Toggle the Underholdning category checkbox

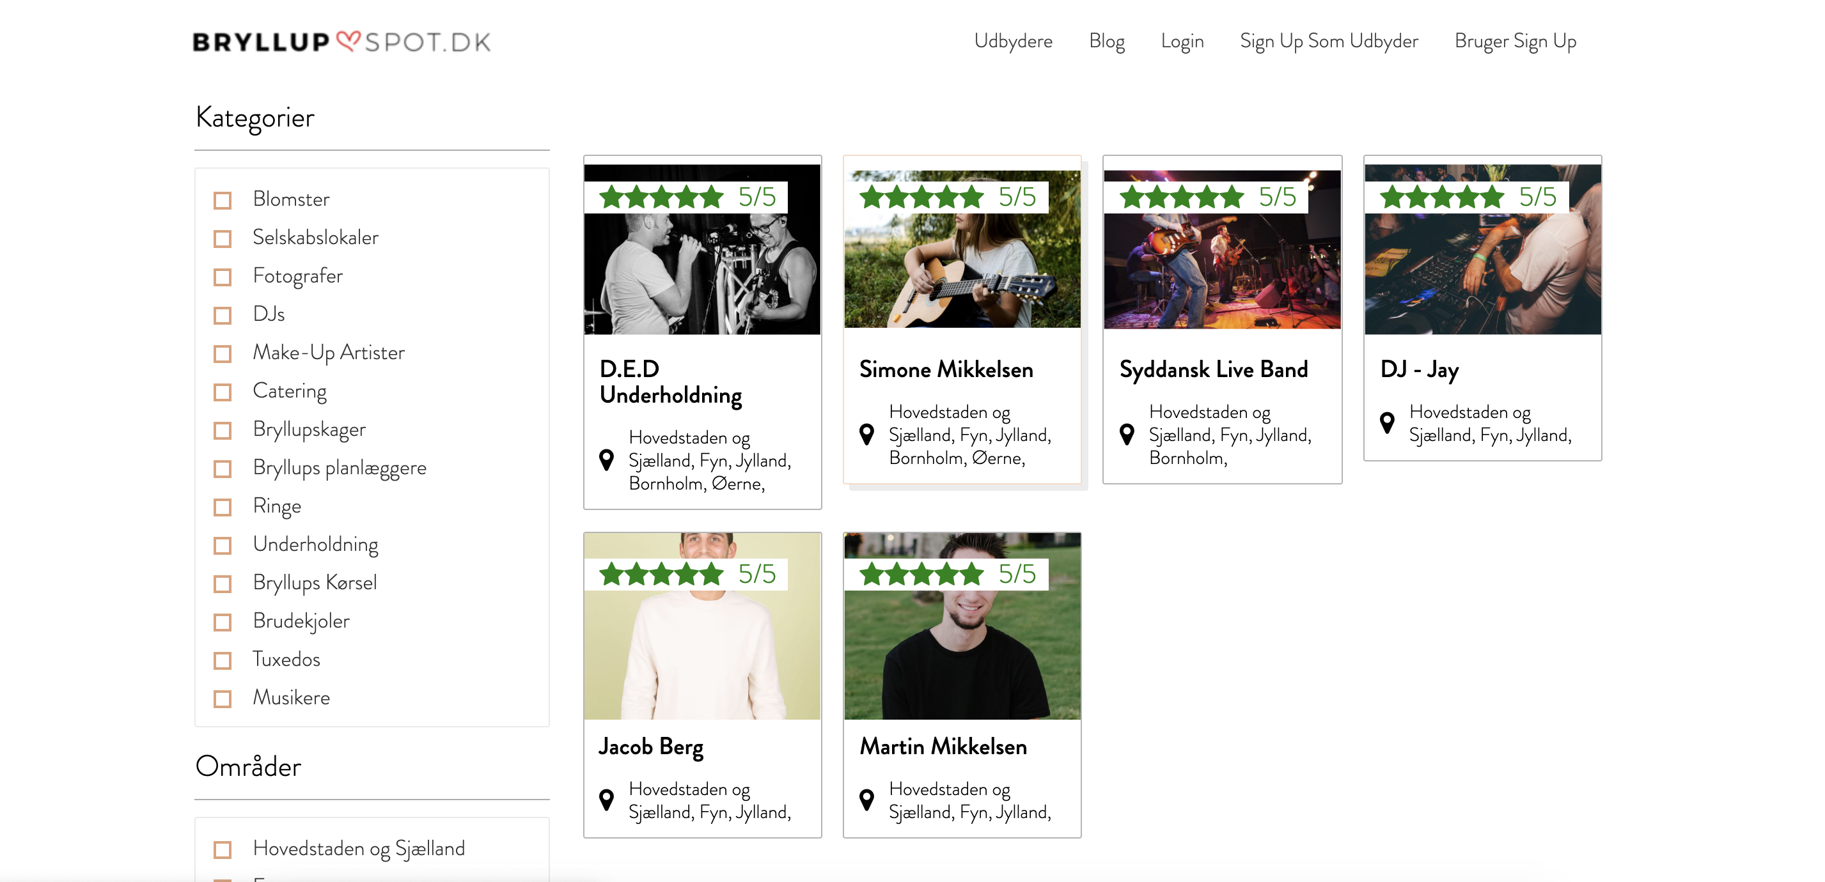pos(223,545)
